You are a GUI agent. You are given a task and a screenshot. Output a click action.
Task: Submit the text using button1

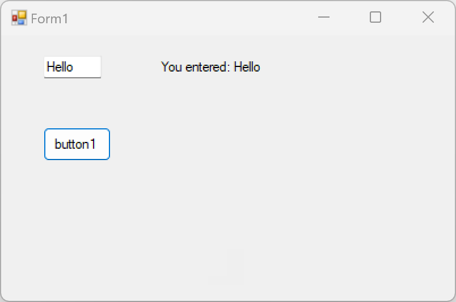[x=77, y=144]
